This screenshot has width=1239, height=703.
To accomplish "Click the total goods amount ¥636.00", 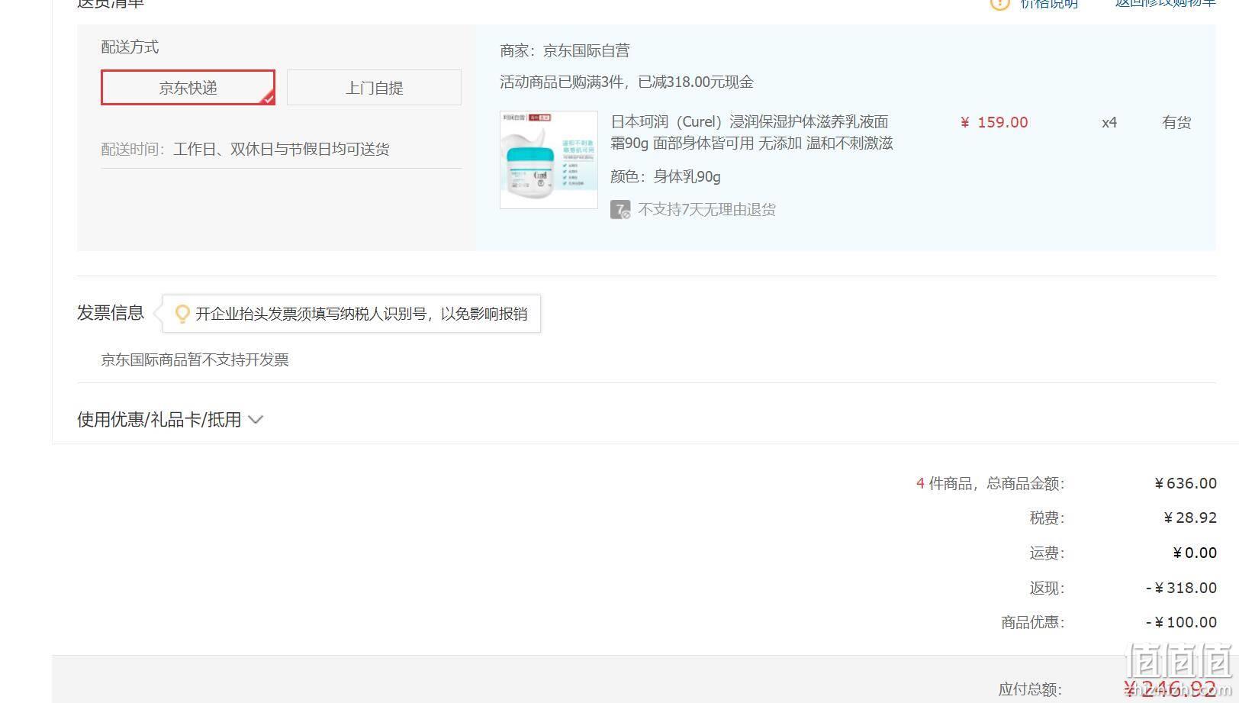I will [1186, 483].
